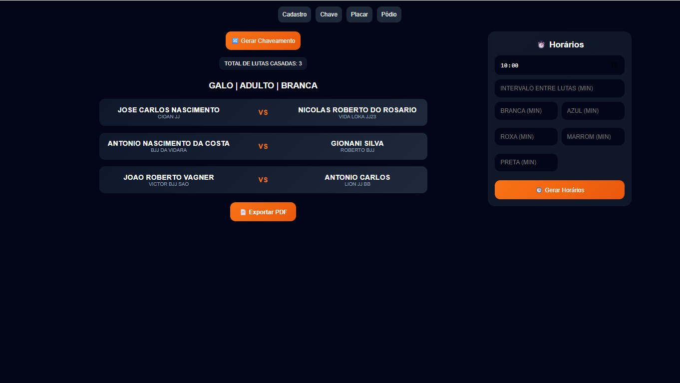The height and width of the screenshot is (383, 680).
Task: Click the Total de Lutas Casadas badge
Action: click(x=263, y=63)
